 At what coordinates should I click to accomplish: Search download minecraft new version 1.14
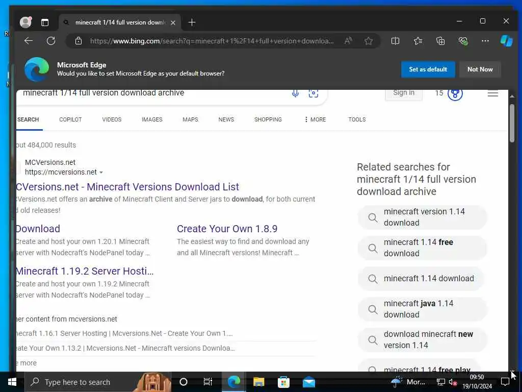click(422, 339)
